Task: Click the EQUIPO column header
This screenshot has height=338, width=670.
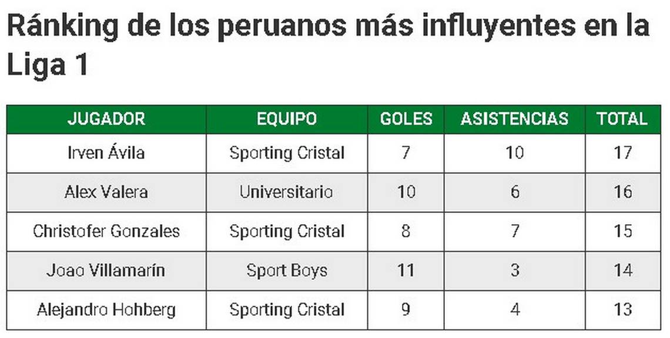Action: coord(287,119)
